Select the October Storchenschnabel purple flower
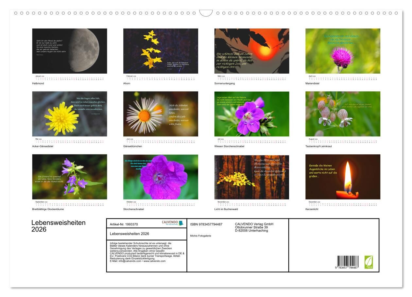Screen dimensions: 412x297 tap(161, 177)
